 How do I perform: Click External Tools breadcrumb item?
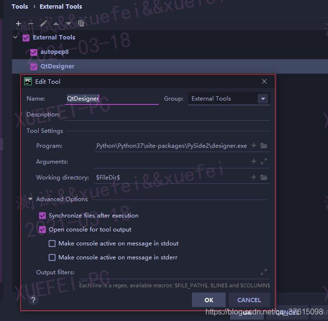pos(61,6)
